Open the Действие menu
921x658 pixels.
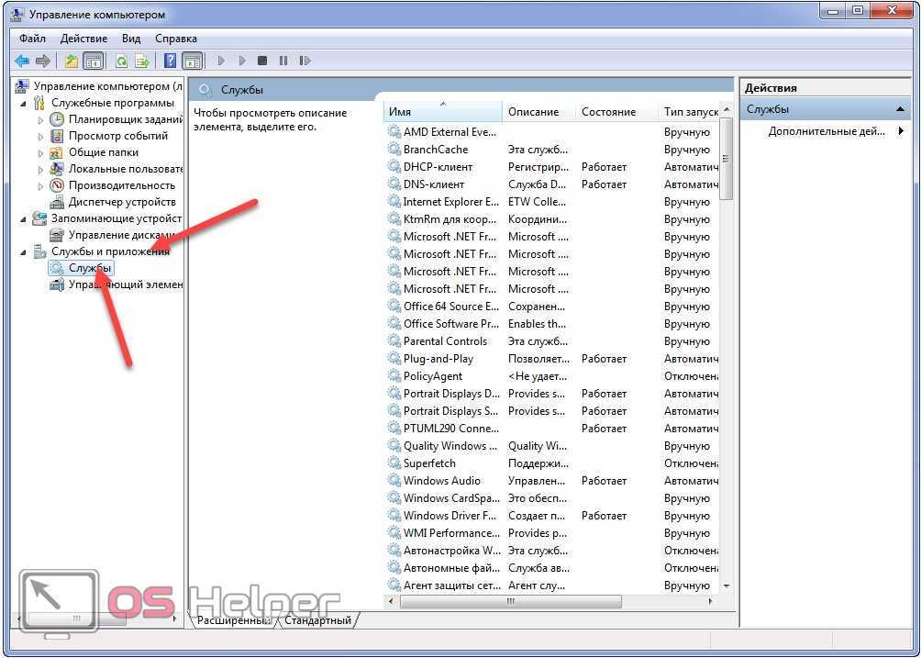[x=83, y=39]
